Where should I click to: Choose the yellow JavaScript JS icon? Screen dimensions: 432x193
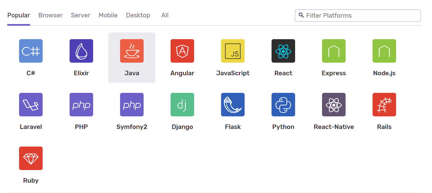pyautogui.click(x=233, y=51)
